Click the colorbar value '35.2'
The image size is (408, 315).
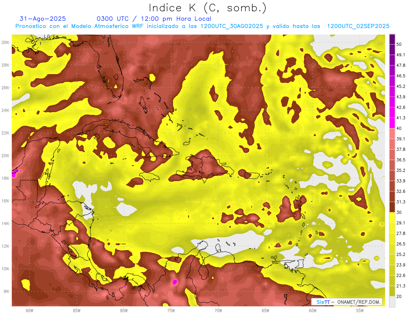pos(401,171)
